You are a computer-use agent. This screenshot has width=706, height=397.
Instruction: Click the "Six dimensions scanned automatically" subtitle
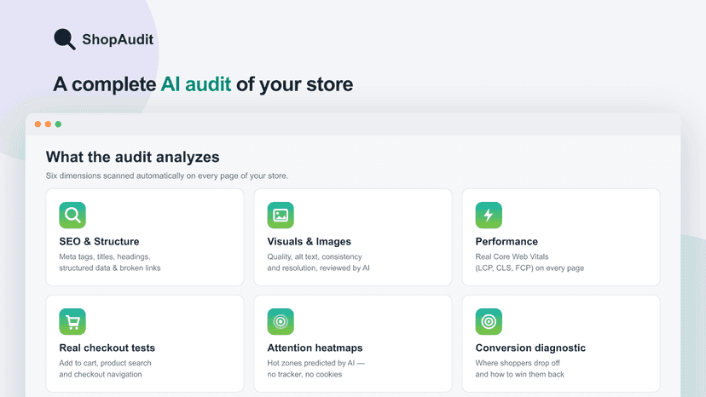(167, 176)
